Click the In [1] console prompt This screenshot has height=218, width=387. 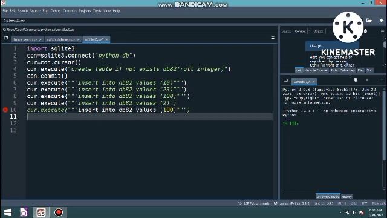[290, 124]
